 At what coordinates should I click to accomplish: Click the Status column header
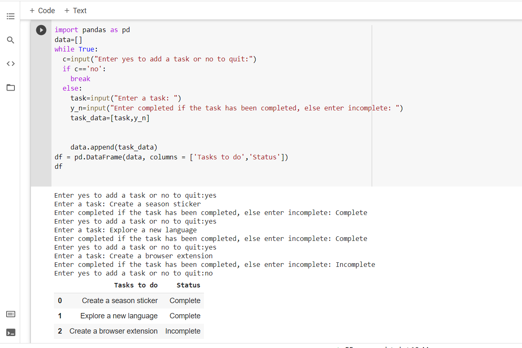click(188, 285)
